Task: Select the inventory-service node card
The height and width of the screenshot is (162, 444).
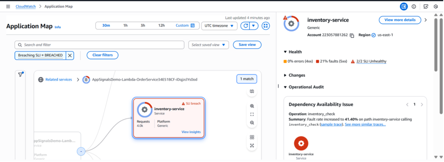Action: 169,118
